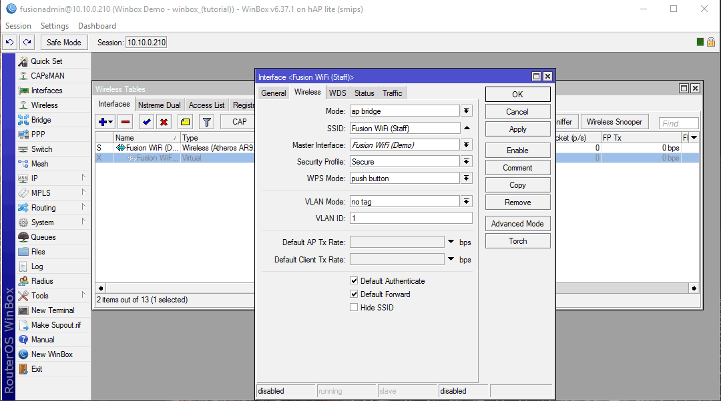Switch to the General tab
Screen dimensions: 721x401
click(274, 93)
